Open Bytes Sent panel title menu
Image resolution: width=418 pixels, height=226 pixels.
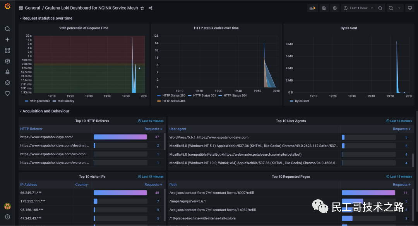tap(349, 28)
